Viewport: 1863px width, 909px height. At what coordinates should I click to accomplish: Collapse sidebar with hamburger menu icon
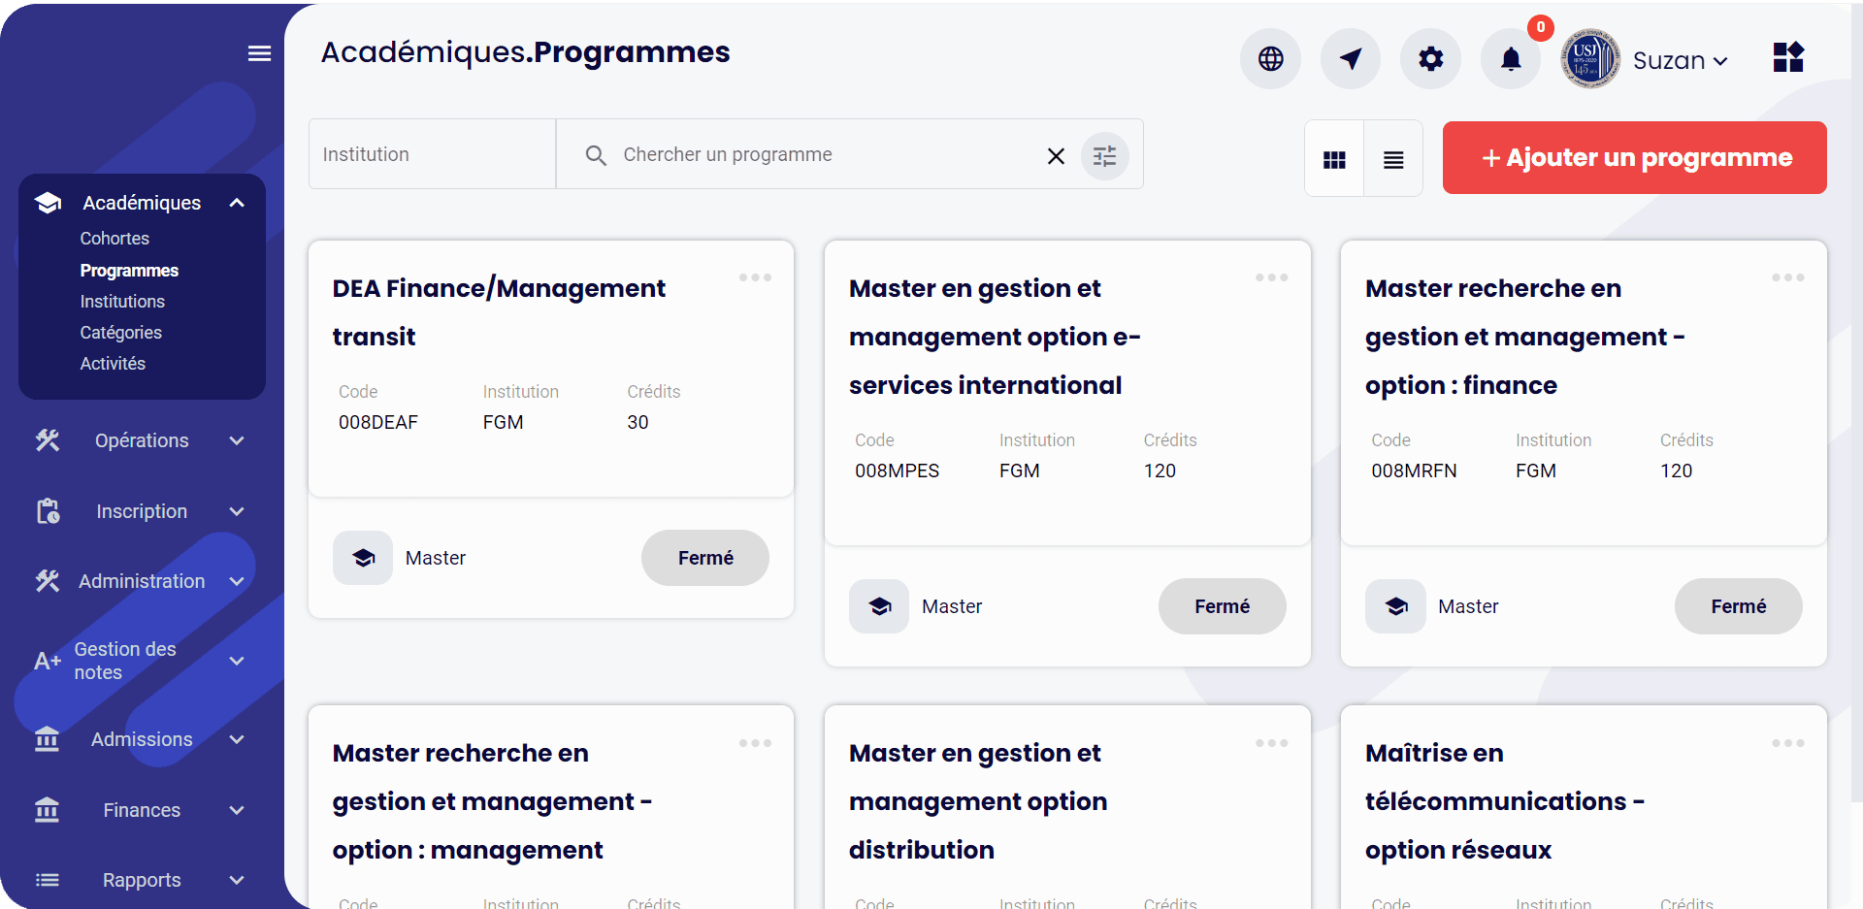coord(259,53)
